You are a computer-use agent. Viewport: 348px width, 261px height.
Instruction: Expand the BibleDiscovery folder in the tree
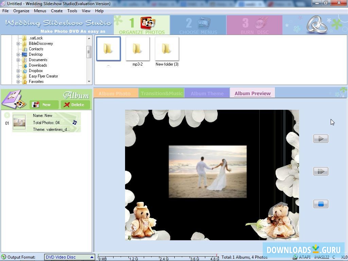tap(18, 43)
